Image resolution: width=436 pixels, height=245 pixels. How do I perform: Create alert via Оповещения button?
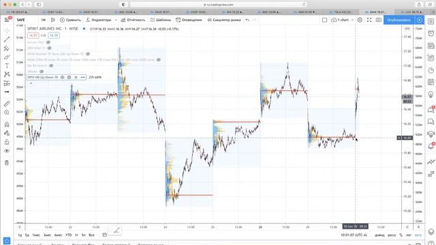(x=189, y=20)
